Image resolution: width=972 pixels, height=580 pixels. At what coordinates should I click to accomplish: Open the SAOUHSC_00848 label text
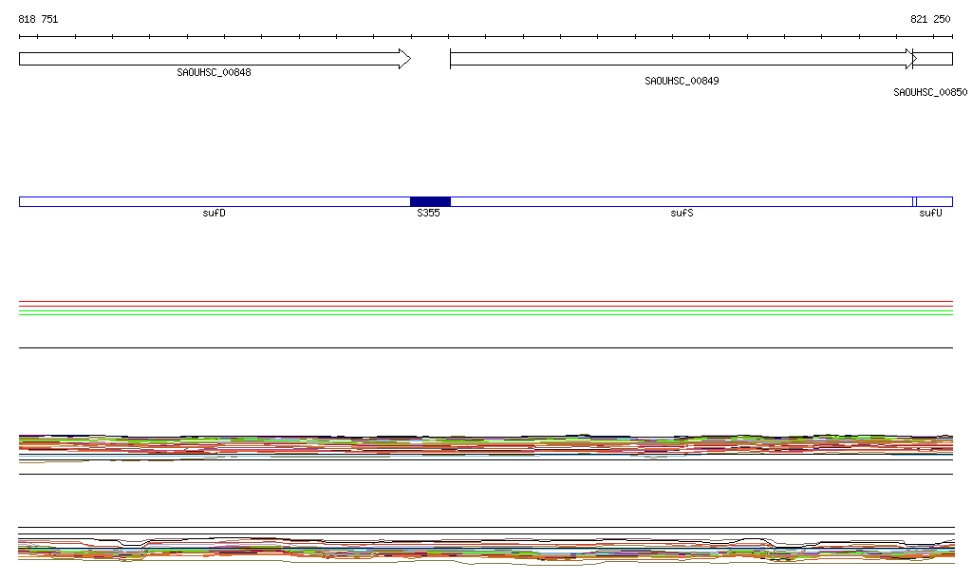[214, 72]
